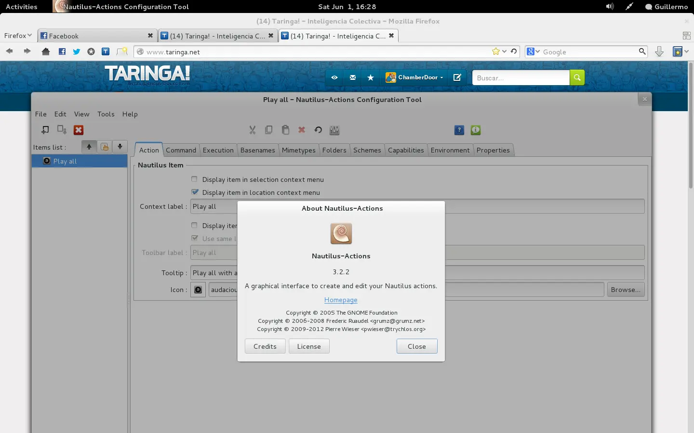694x433 pixels.
Task: Click the green about info icon
Action: [x=476, y=130]
